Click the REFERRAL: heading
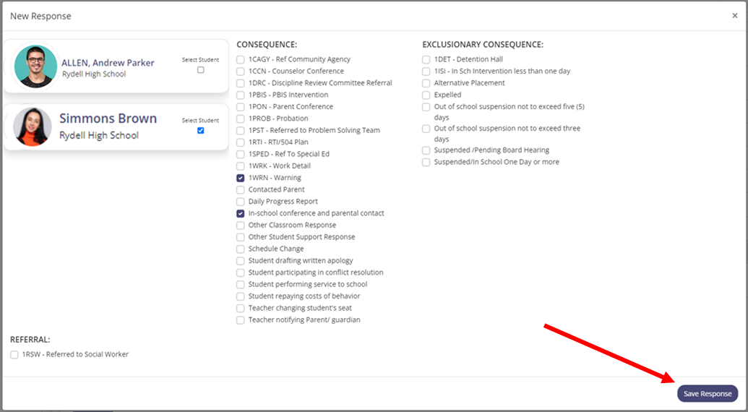The image size is (748, 412). (30, 340)
